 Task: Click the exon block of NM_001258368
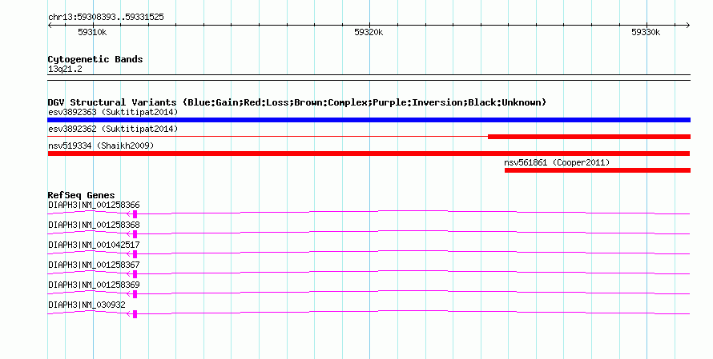[135, 234]
